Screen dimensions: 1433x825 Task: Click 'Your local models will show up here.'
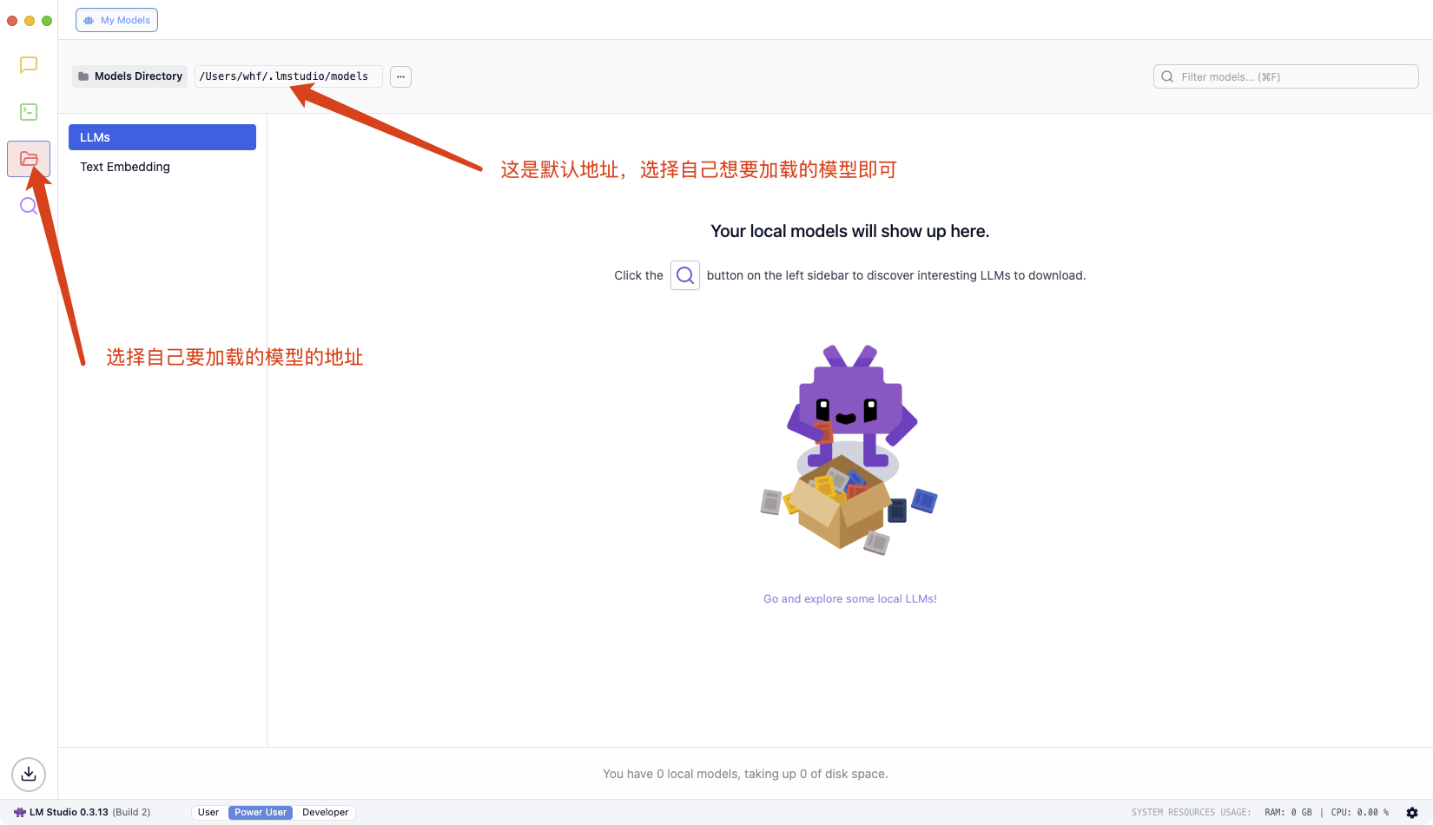(x=850, y=231)
